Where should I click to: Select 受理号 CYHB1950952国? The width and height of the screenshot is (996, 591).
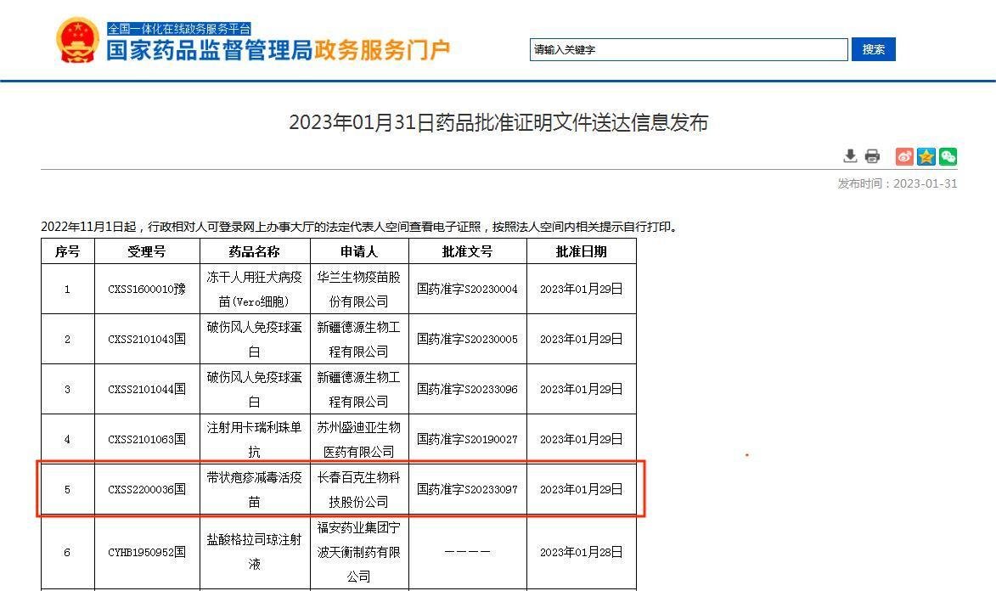pyautogui.click(x=147, y=552)
